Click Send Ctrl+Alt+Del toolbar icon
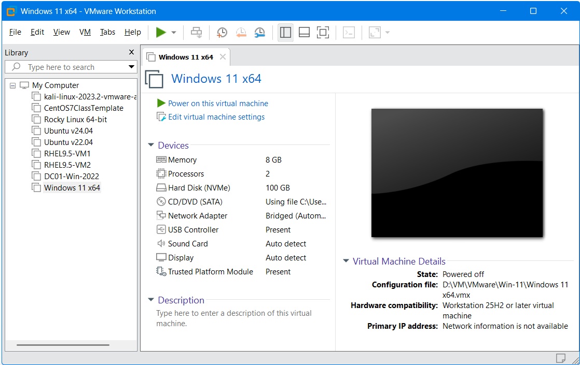 tap(197, 33)
